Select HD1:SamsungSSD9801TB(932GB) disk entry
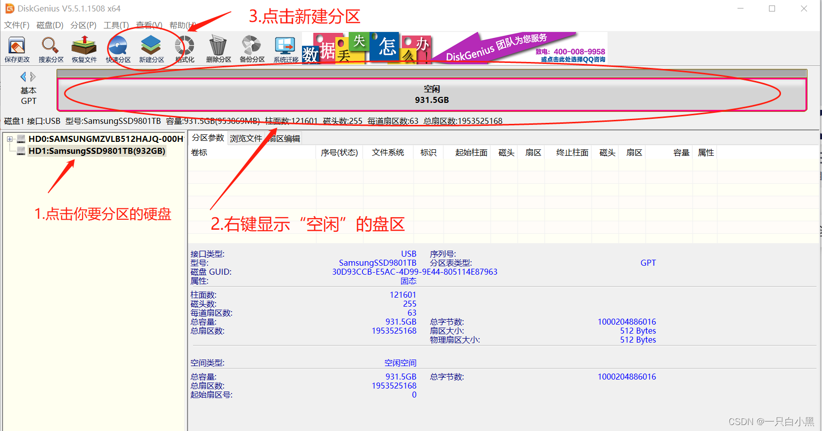822x431 pixels. [x=97, y=151]
